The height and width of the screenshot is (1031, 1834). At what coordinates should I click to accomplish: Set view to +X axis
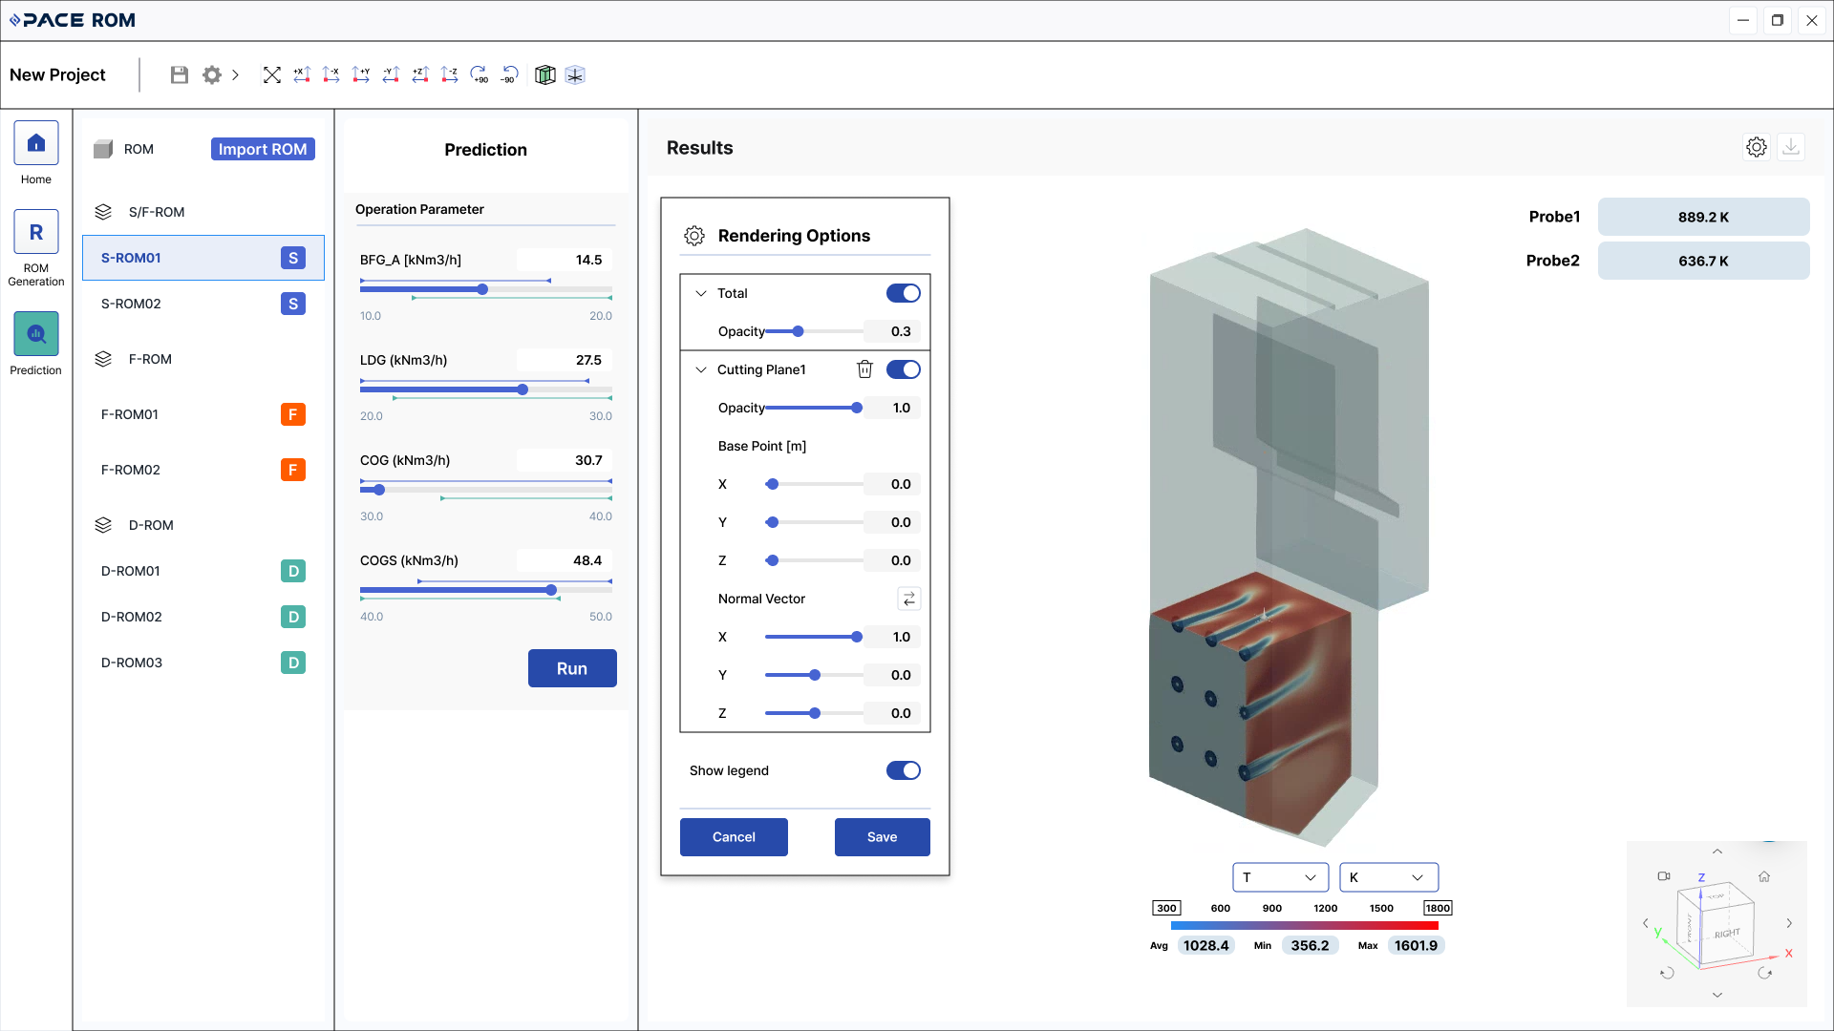click(x=302, y=74)
